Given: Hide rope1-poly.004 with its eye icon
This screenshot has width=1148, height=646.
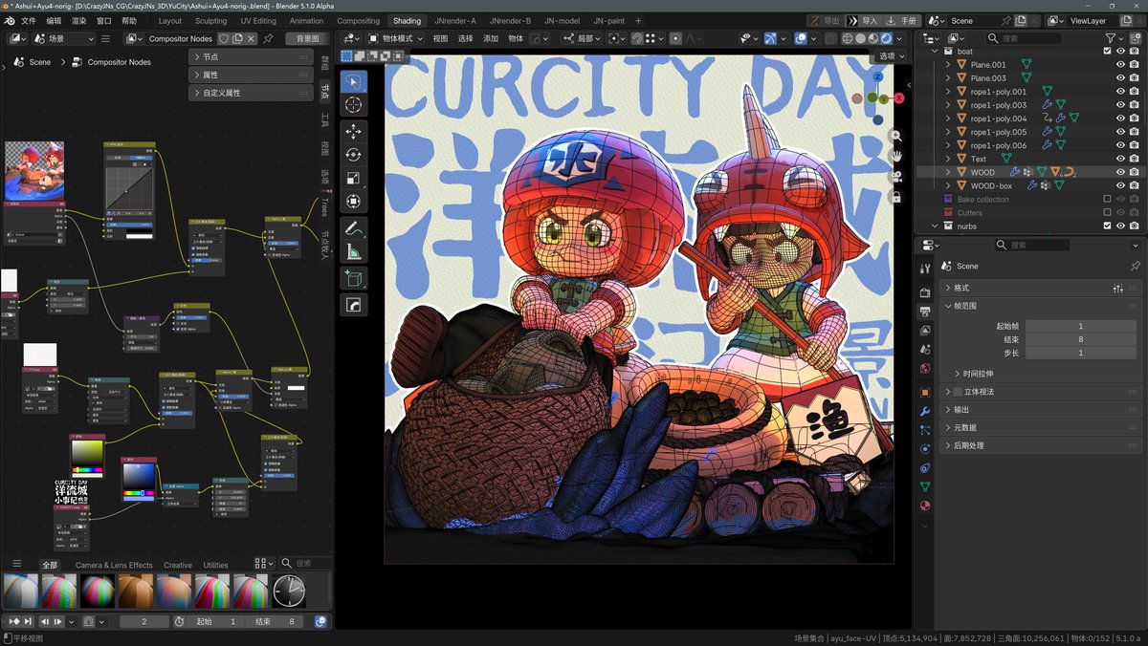Looking at the screenshot, I should (1120, 118).
